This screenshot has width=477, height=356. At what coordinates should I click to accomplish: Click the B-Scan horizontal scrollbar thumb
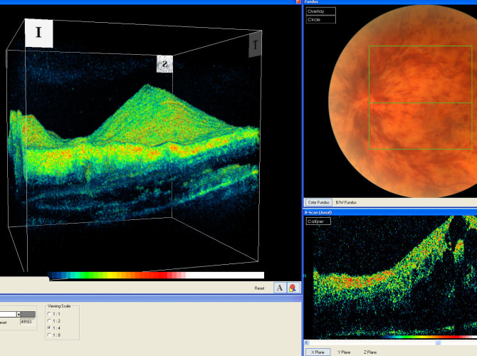pos(438,342)
